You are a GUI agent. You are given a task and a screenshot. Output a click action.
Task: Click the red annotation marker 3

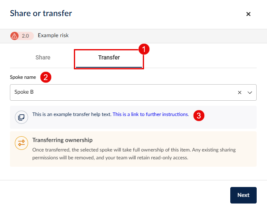pyautogui.click(x=199, y=115)
